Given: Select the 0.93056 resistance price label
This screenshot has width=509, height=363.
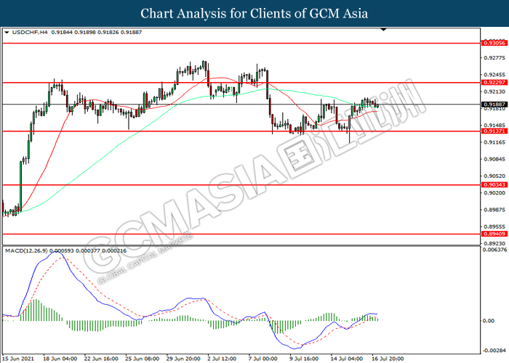Looking at the screenshot, I should 494,43.
